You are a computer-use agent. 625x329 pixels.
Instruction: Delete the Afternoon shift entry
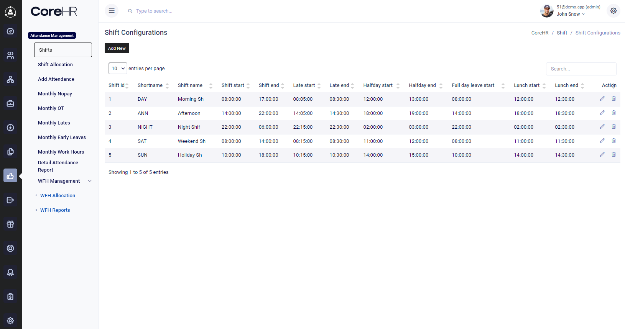pos(613,113)
